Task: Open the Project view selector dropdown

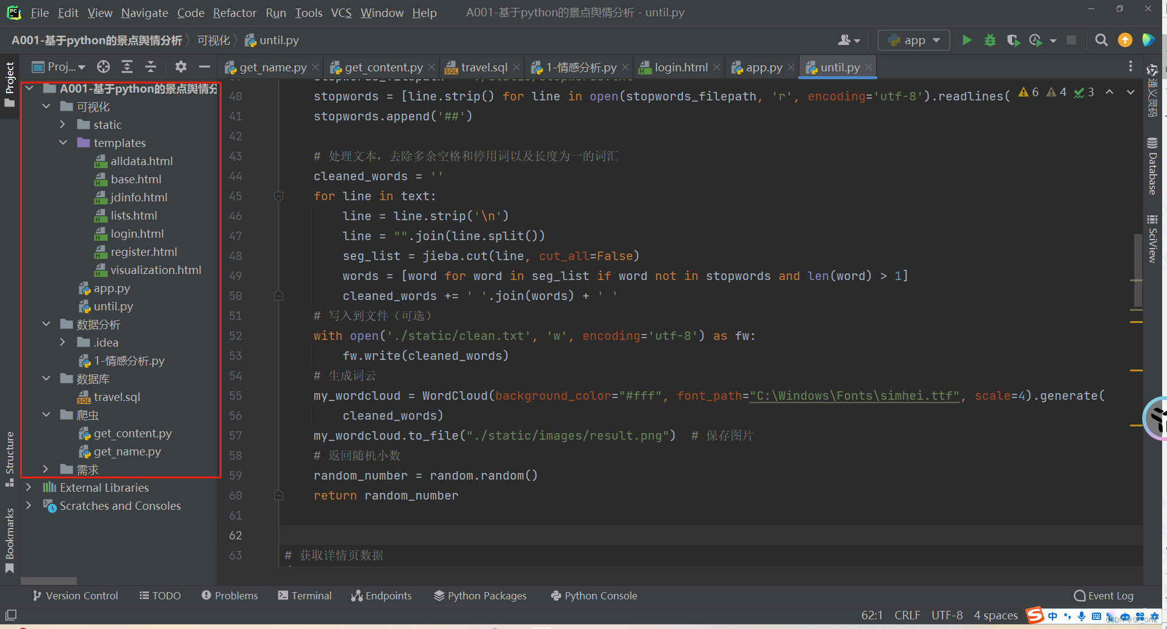Action: click(x=59, y=67)
